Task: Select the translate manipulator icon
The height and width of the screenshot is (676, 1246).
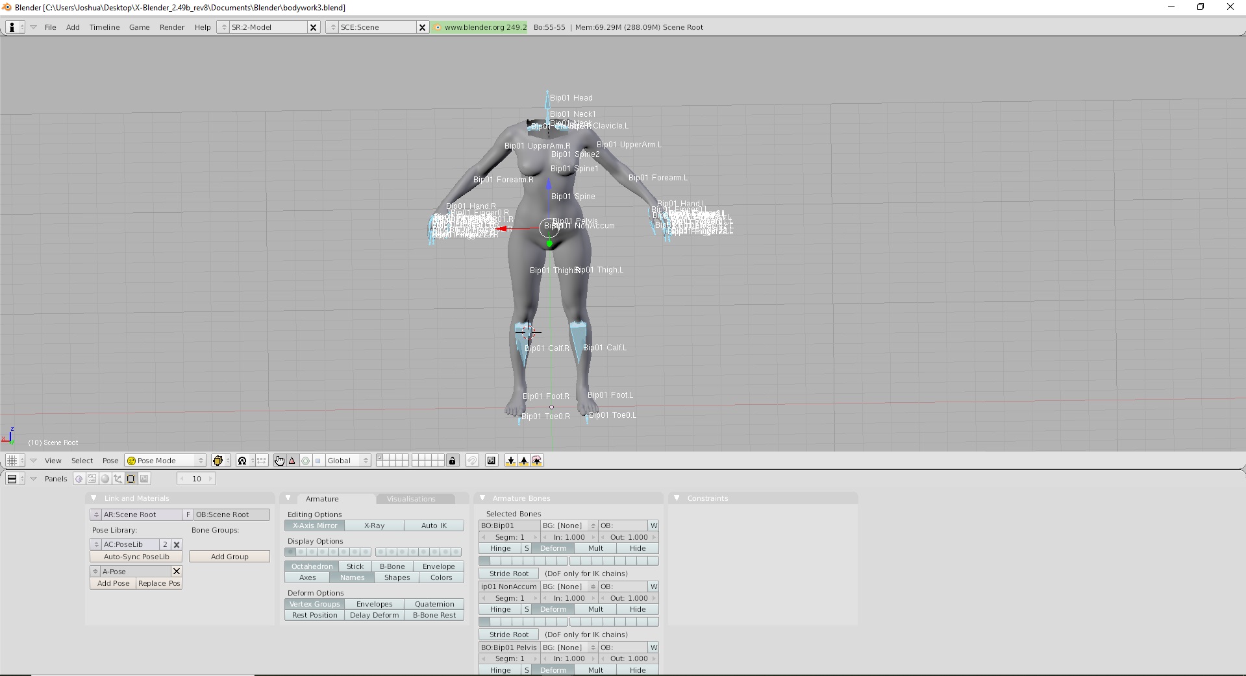Action: click(292, 461)
